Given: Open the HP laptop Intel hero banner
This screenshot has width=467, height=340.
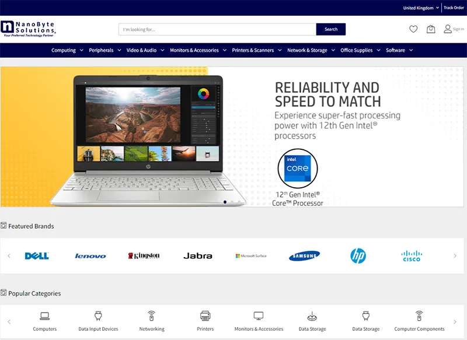Looking at the screenshot, I should (x=232, y=136).
